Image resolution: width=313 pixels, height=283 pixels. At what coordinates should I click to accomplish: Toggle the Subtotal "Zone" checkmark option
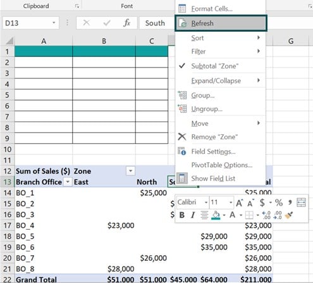click(220, 66)
